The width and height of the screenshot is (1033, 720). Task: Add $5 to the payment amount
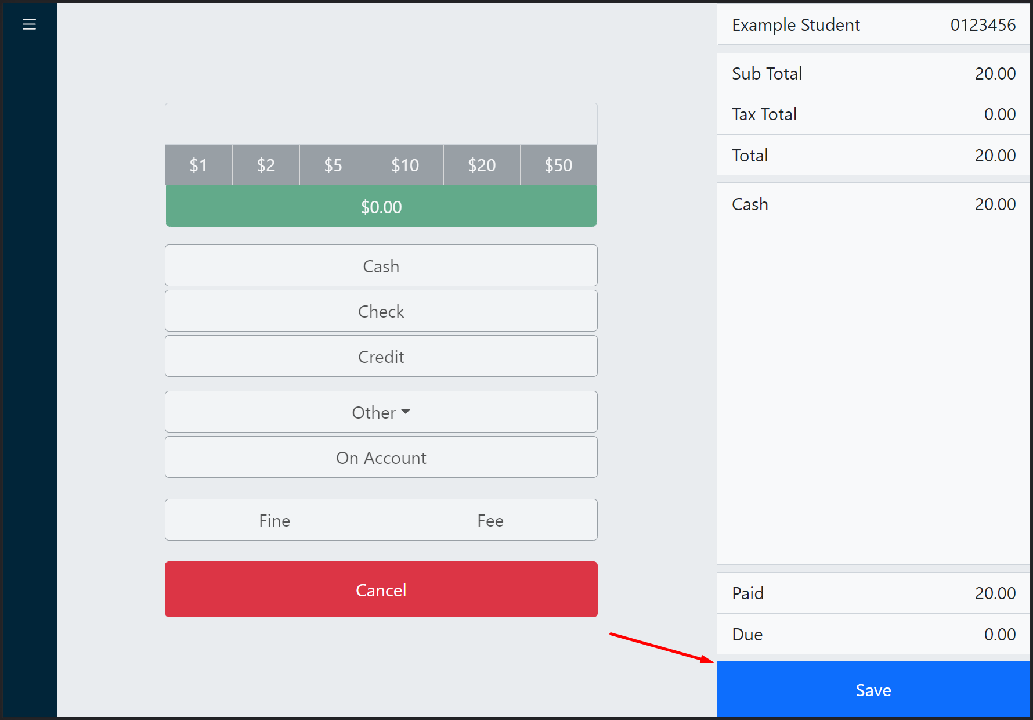333,165
